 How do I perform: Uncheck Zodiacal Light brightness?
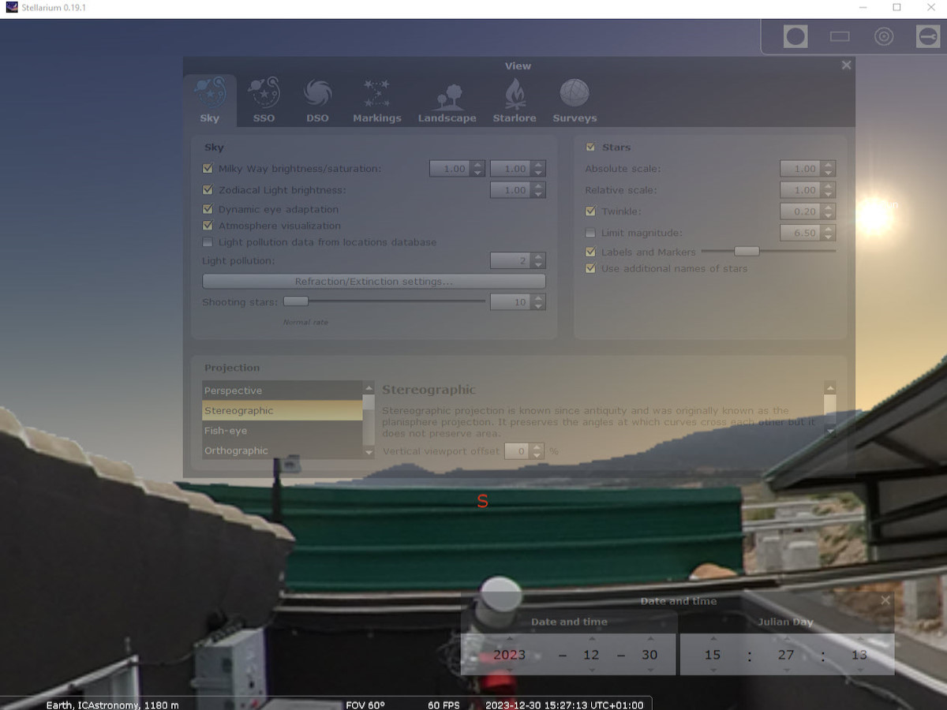pos(208,189)
